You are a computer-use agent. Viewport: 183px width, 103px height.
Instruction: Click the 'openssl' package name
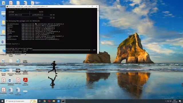tap(10, 27)
